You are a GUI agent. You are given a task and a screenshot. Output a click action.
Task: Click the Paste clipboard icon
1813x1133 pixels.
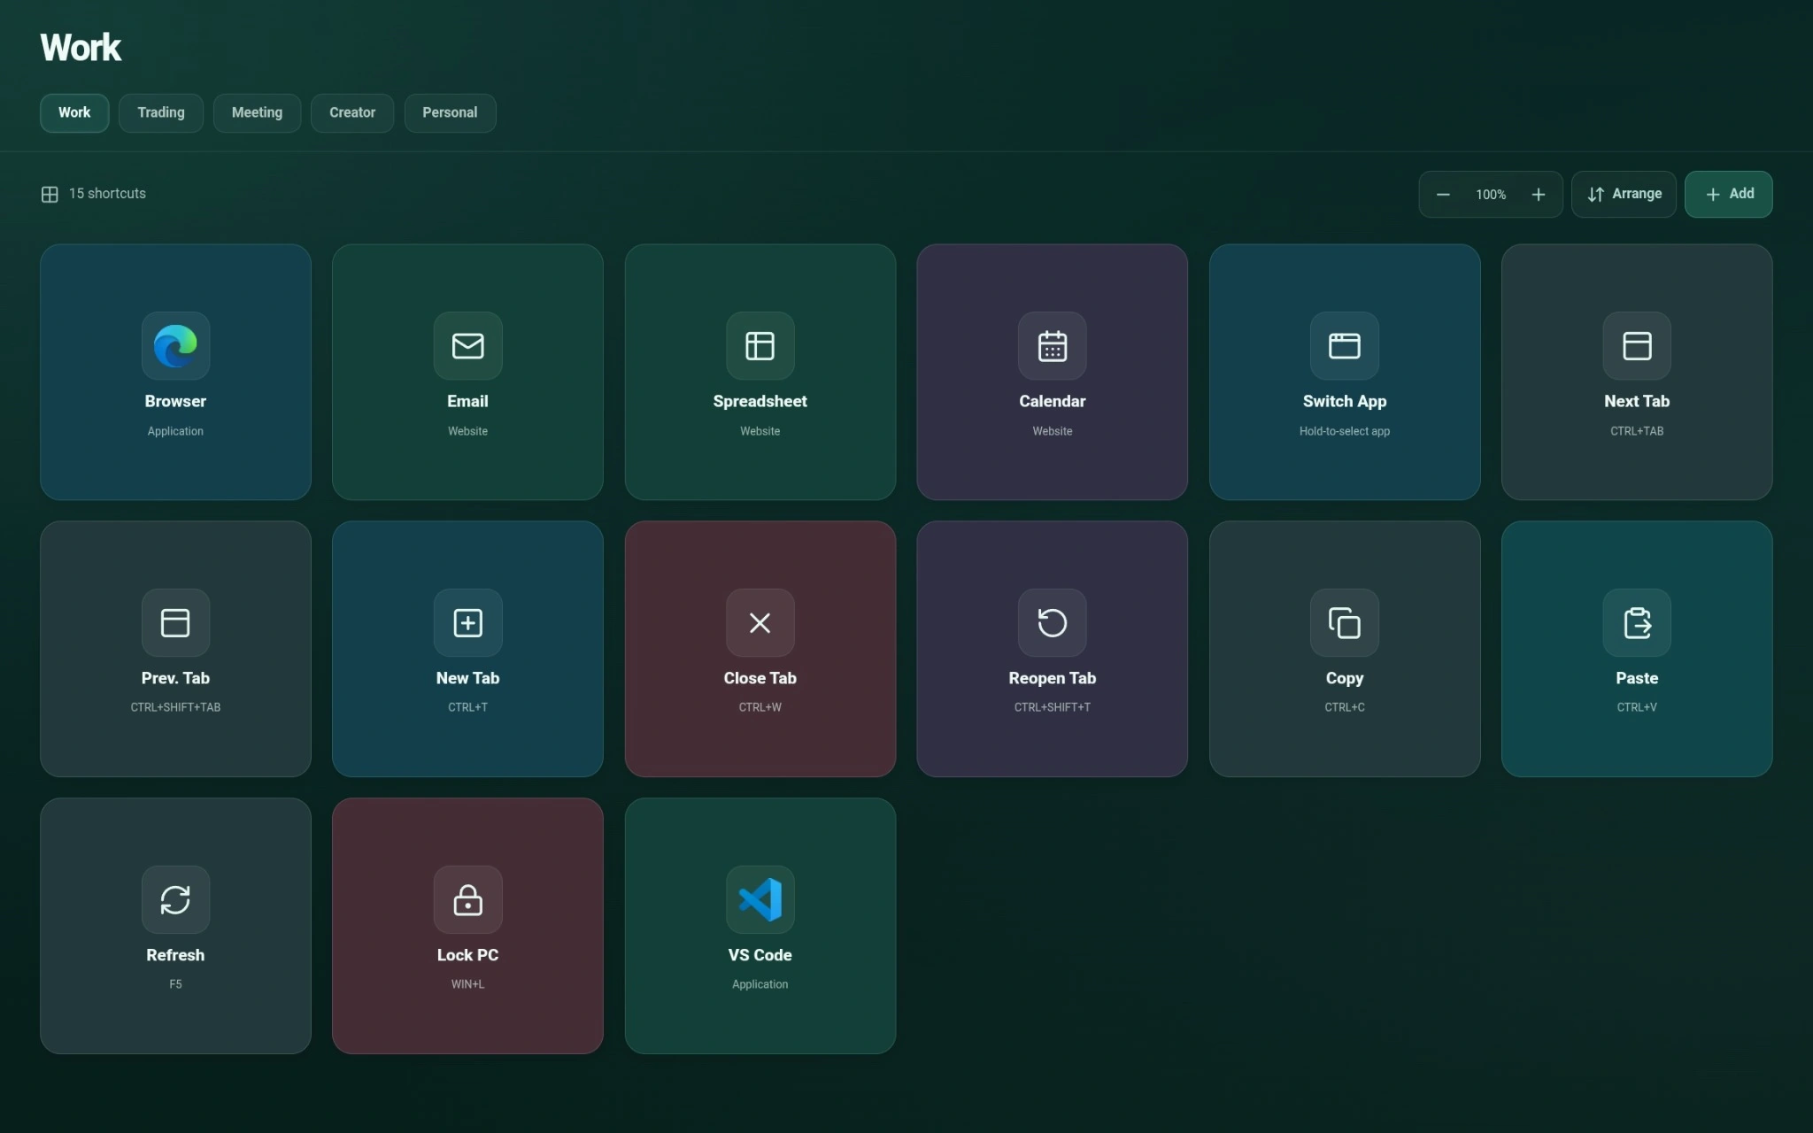pyautogui.click(x=1637, y=622)
